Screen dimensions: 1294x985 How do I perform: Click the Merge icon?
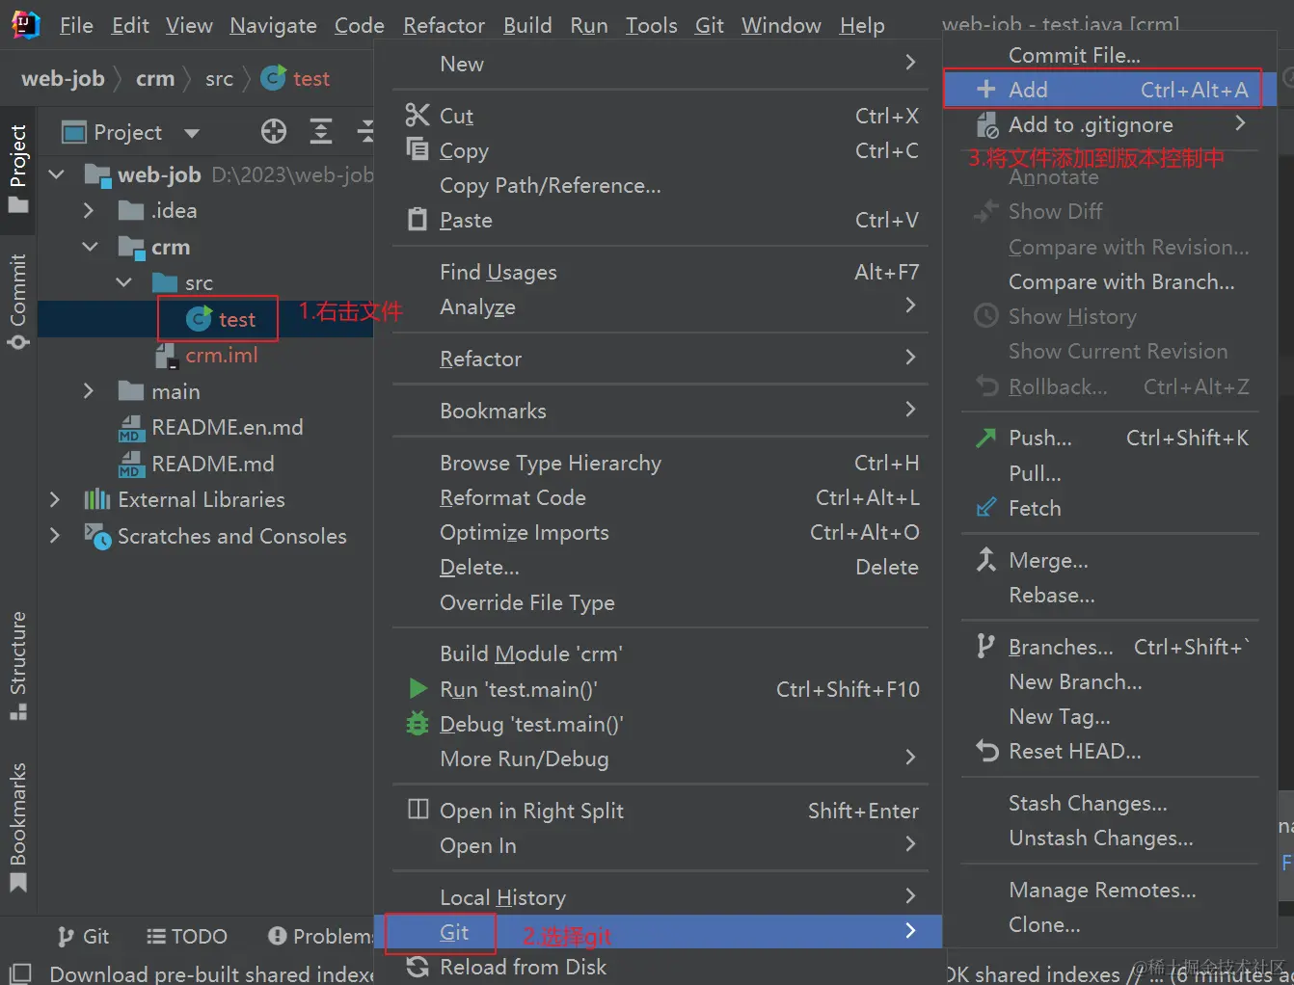tap(985, 560)
